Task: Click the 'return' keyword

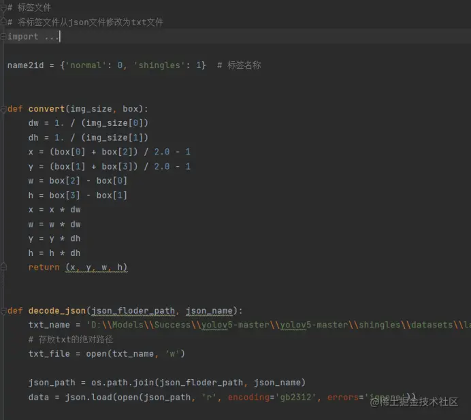Action: click(44, 267)
